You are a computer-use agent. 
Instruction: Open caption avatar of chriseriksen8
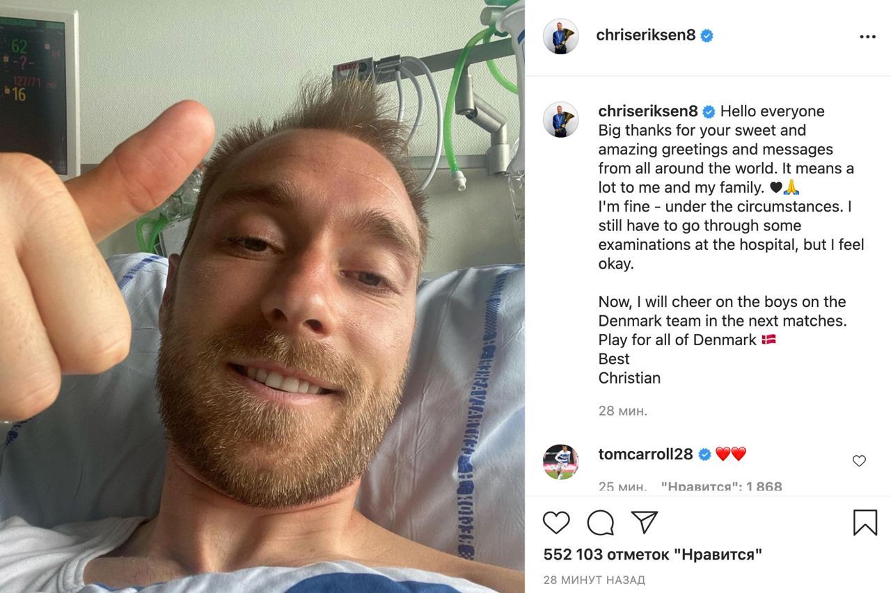[x=560, y=120]
